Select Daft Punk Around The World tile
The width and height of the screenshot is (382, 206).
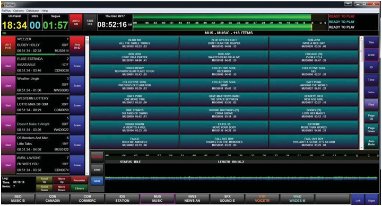click(314, 85)
